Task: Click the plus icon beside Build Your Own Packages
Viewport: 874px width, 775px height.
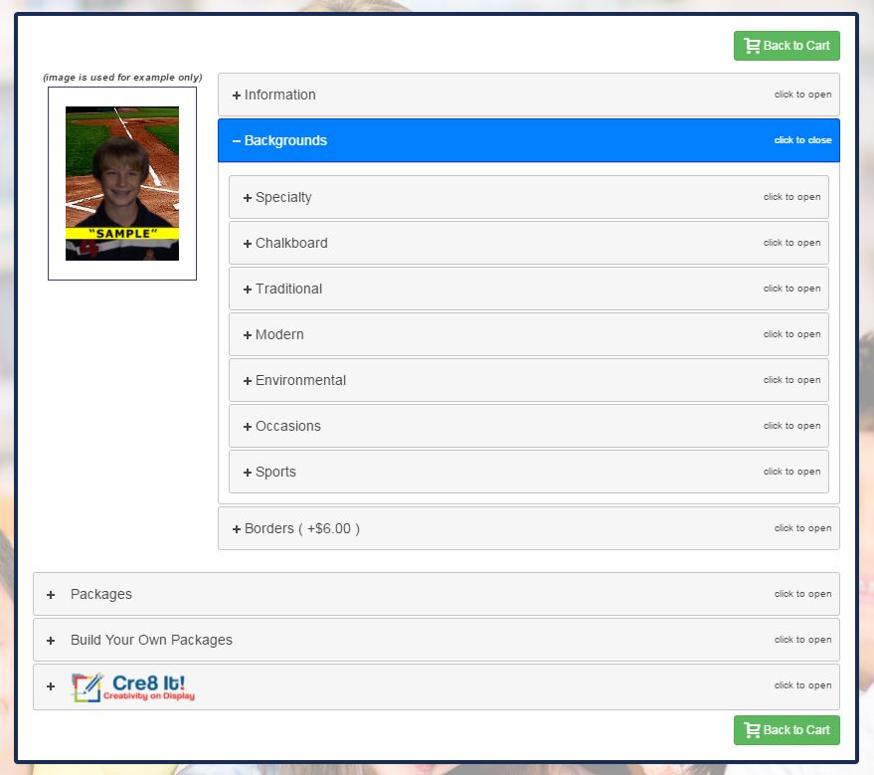Action: pyautogui.click(x=51, y=641)
